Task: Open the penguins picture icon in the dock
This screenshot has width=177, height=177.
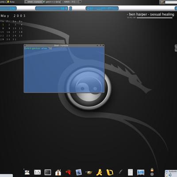Action: pos(37,172)
